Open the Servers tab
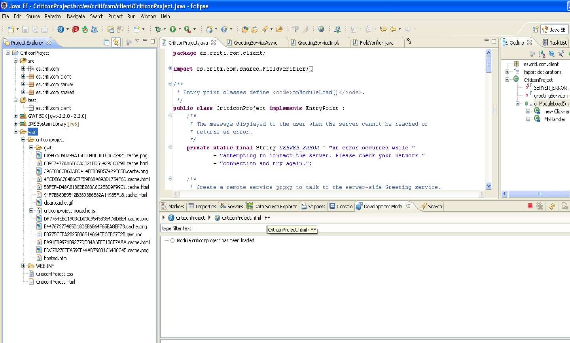This screenshot has width=570, height=343. coord(231,206)
